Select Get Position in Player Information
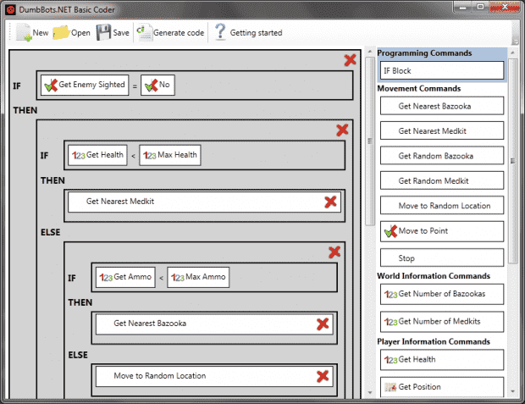Viewport: 525px width, 404px height. click(x=441, y=387)
